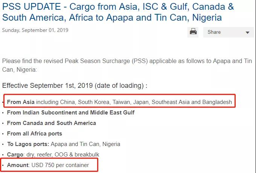Image resolution: width=256 pixels, height=173 pixels.
Task: Open the Share dropdown
Action: pyautogui.click(x=229, y=32)
